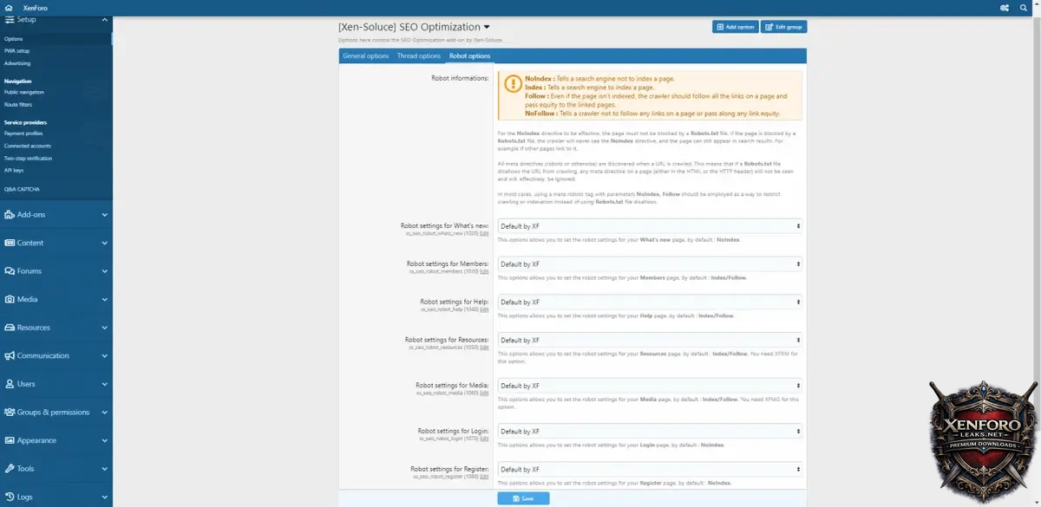This screenshot has width=1041, height=507.
Task: Click the Add option button
Action: click(x=735, y=27)
